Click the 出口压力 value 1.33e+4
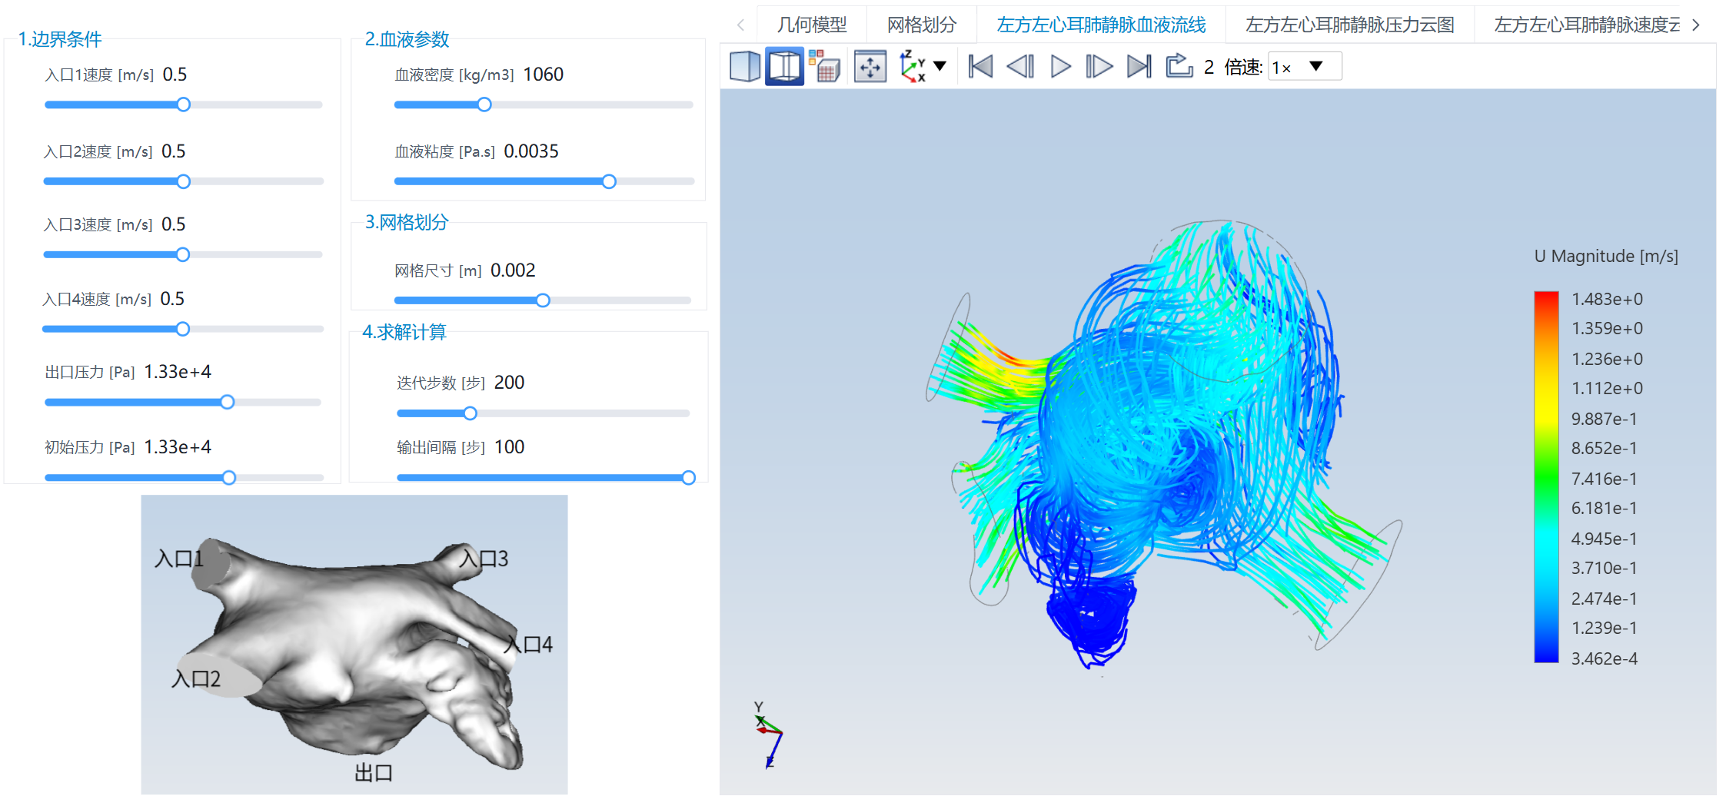This screenshot has height=806, width=1726. pos(178,372)
